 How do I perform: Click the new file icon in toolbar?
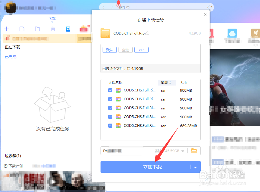click(22, 29)
